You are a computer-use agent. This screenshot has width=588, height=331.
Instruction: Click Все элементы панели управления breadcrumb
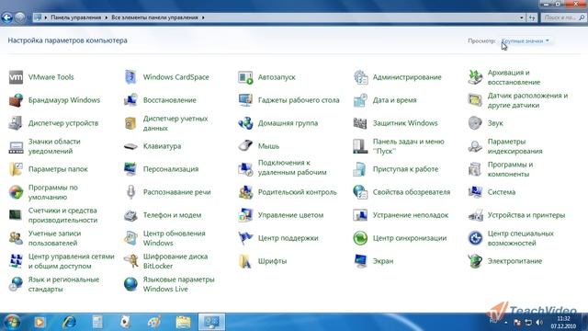pyautogui.click(x=154, y=17)
